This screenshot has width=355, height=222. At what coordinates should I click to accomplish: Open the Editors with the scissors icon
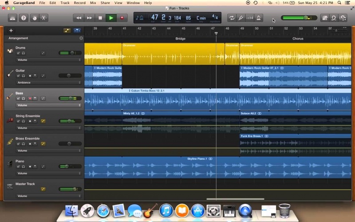tap(44, 18)
